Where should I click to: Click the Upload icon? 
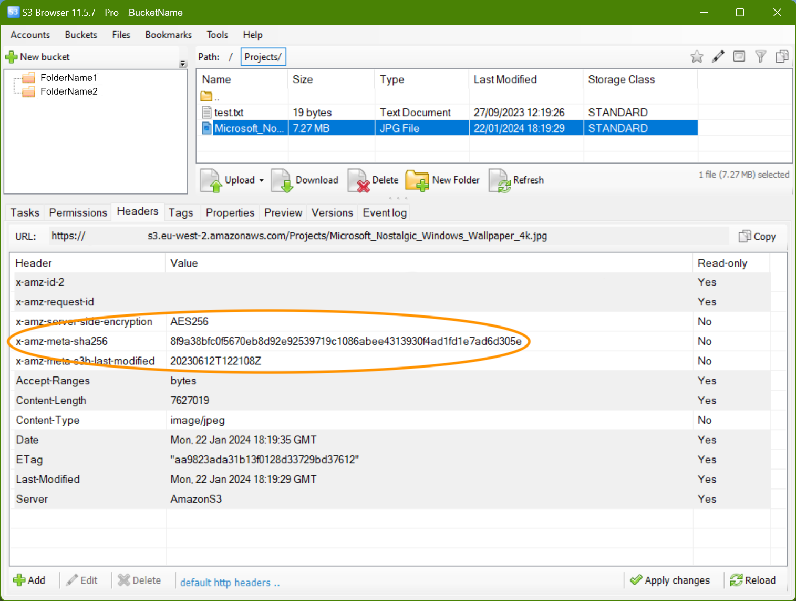point(210,180)
